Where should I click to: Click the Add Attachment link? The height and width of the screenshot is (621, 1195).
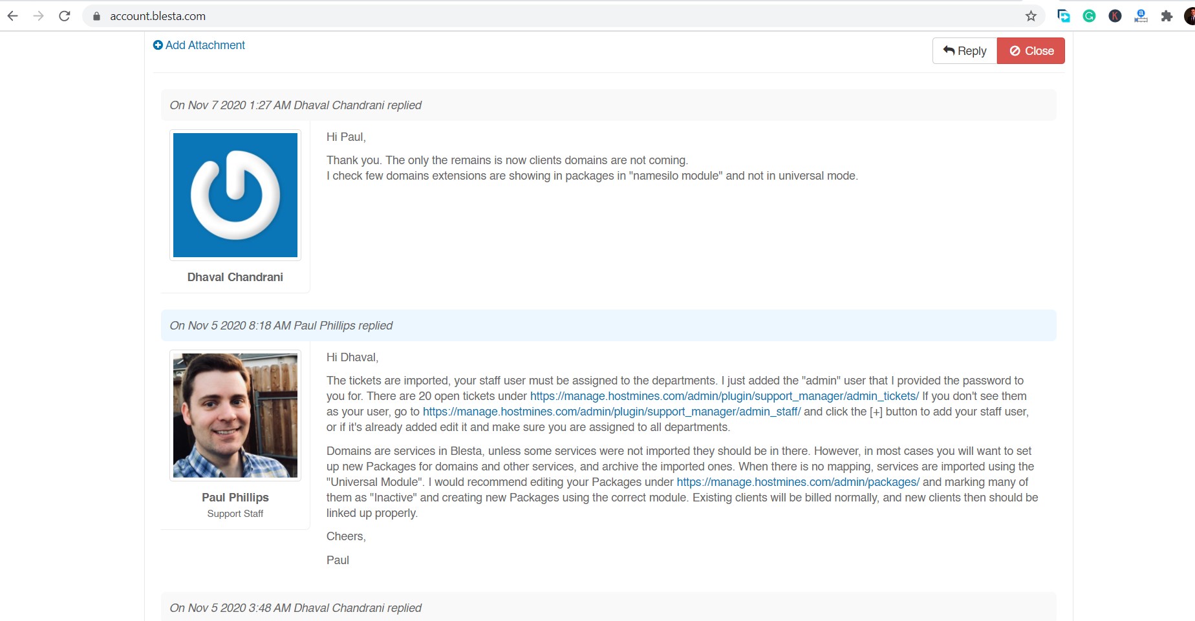tap(199, 45)
